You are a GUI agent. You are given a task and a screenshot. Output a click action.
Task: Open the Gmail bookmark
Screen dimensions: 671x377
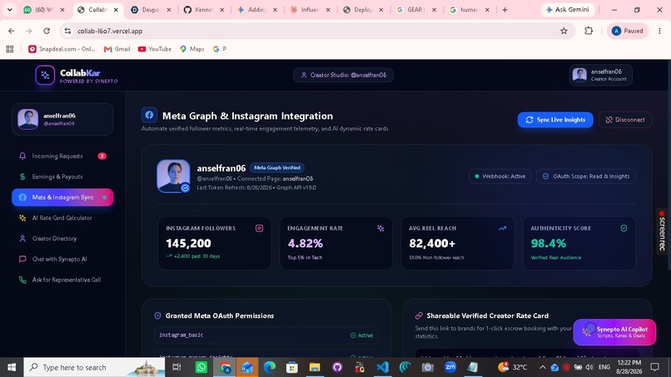coord(117,49)
